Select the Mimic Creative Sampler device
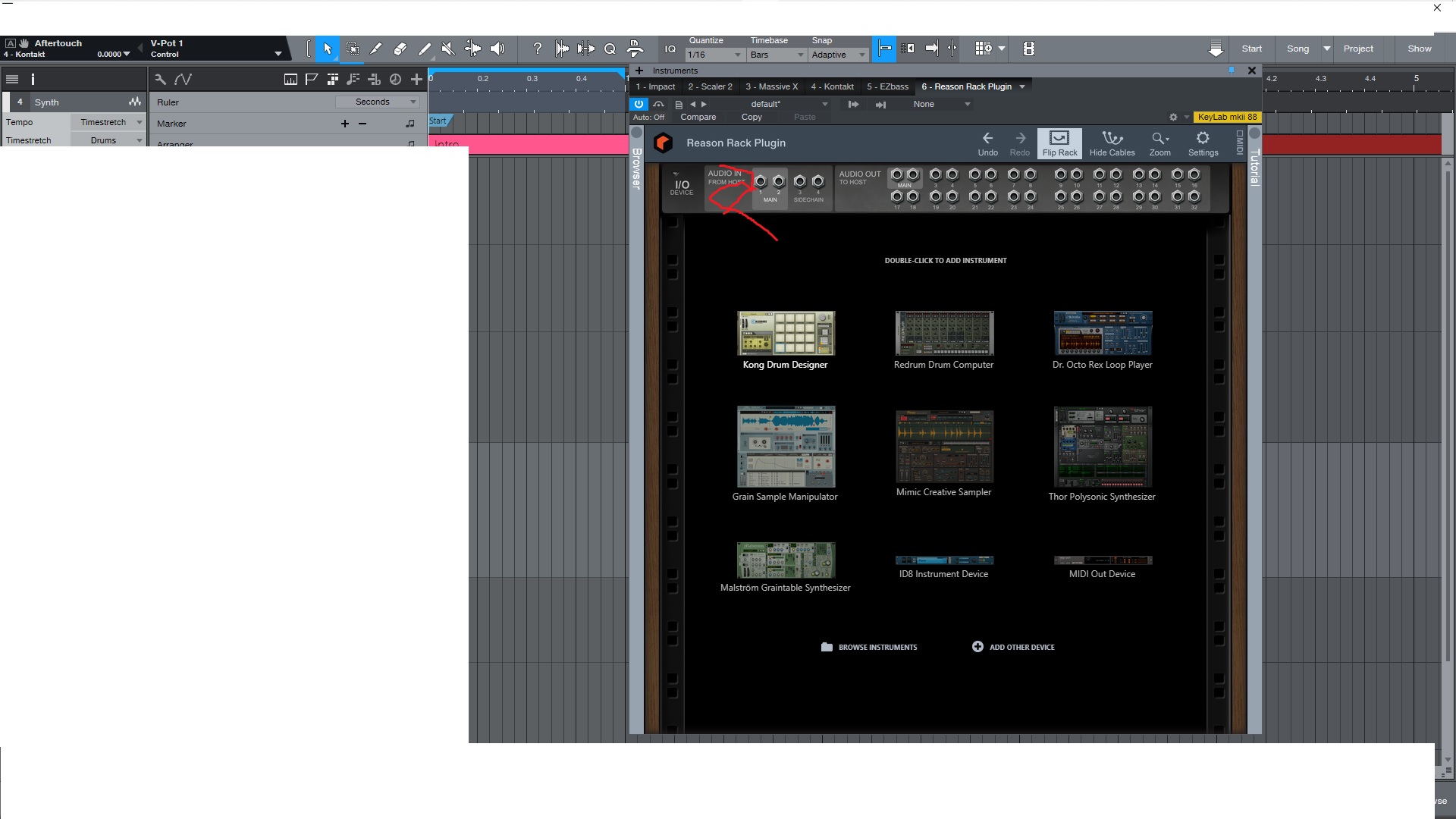Screen dimensions: 1456x819 click(944, 447)
